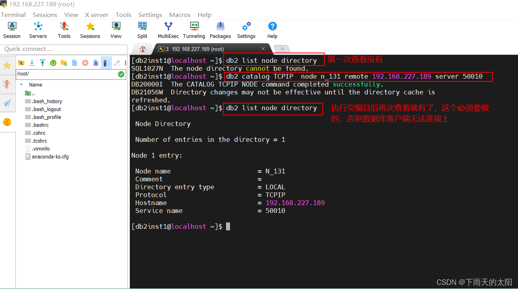Screen dimensions: 518x290
Task: Select the .bash_profile file
Action: click(x=43, y=117)
